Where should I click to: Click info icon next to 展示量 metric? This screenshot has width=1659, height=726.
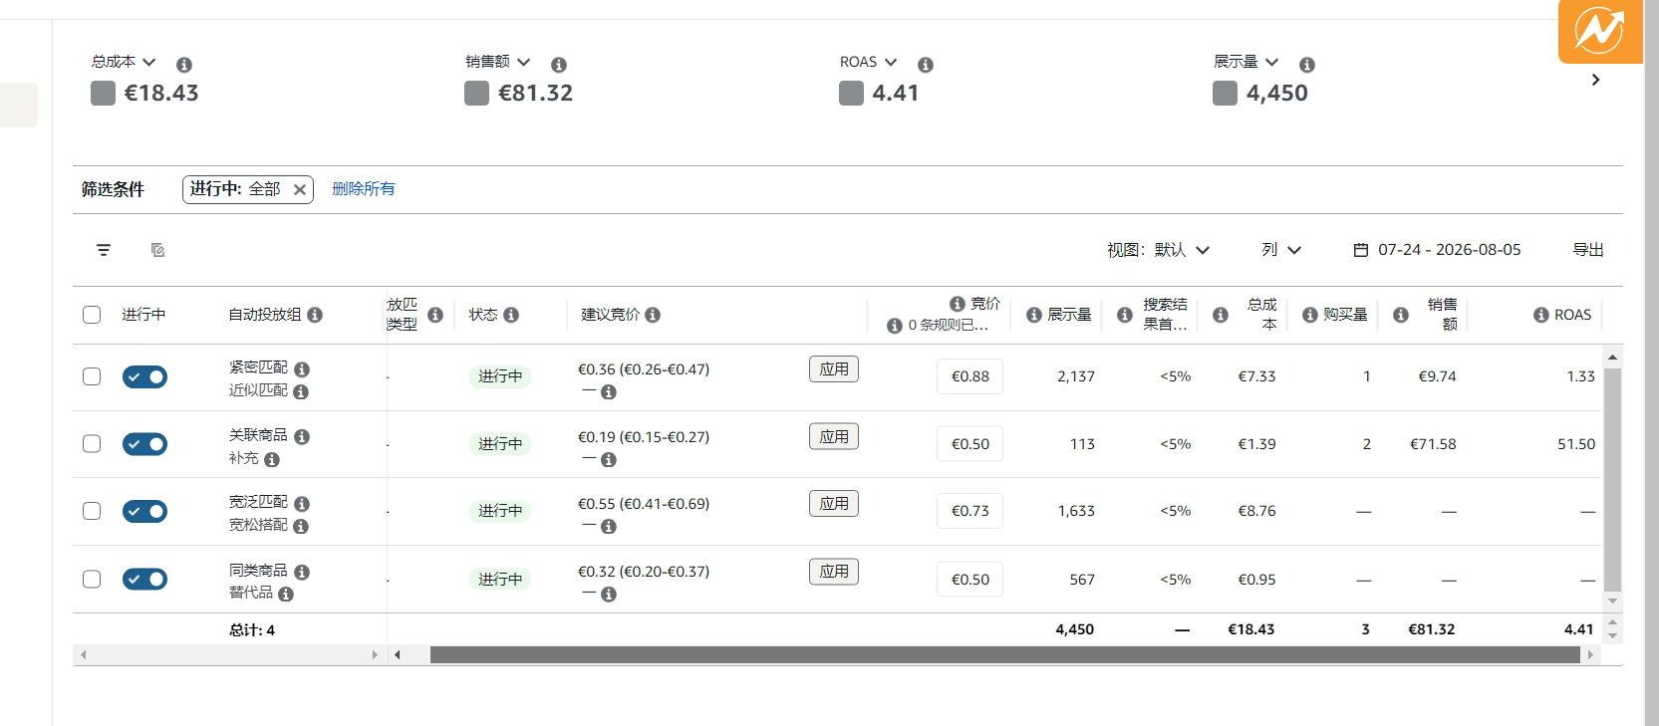point(1307,65)
